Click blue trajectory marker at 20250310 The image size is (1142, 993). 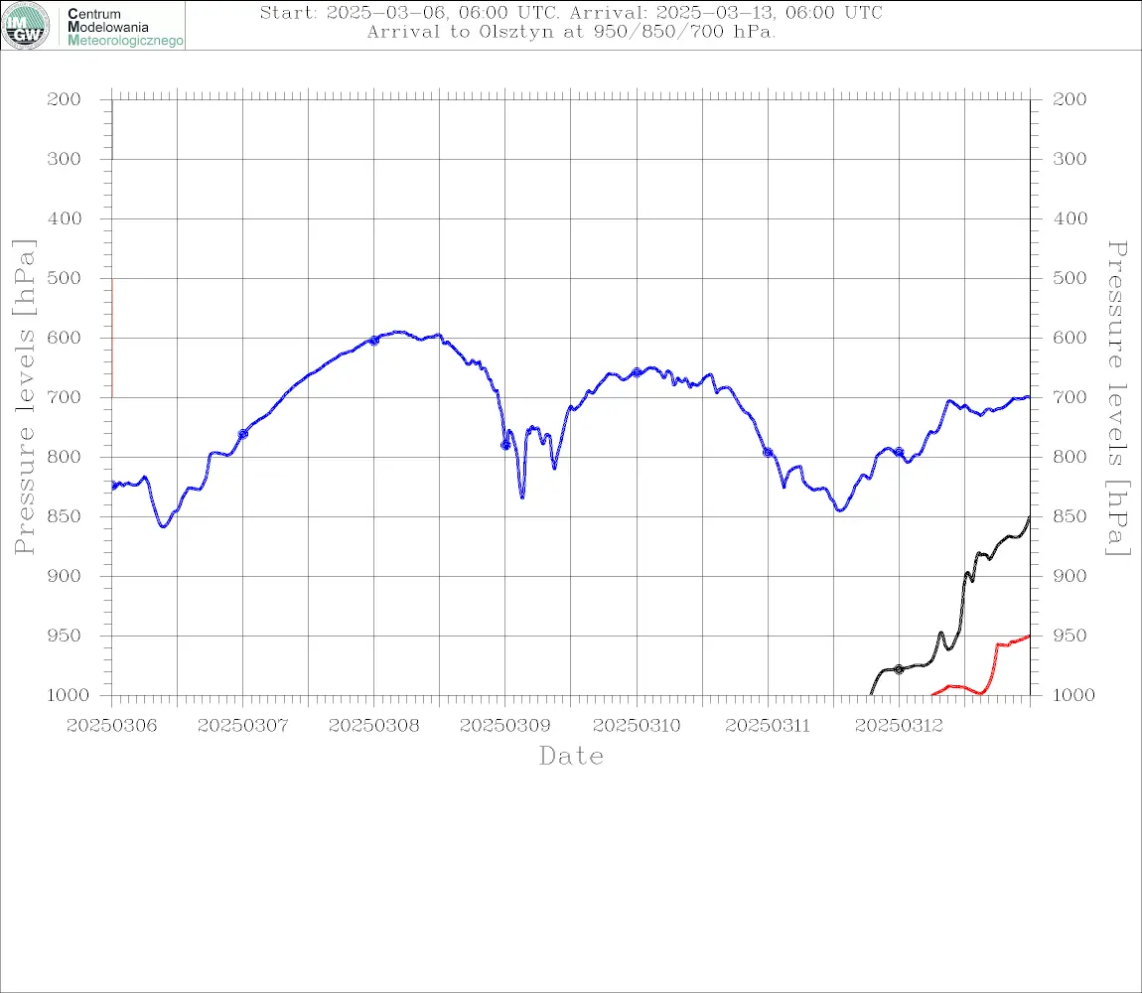pos(637,372)
